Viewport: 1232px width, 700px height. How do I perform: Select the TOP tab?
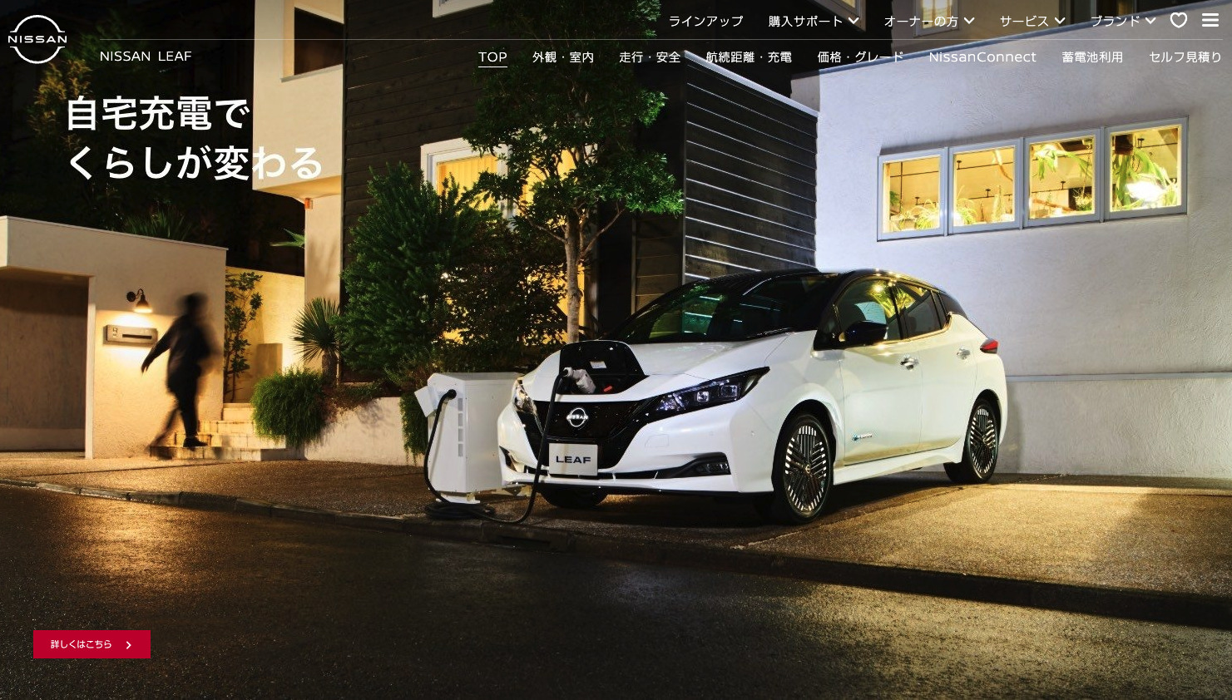point(492,57)
